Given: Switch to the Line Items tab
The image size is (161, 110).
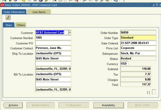Looking at the screenshot, I should 39,12.
